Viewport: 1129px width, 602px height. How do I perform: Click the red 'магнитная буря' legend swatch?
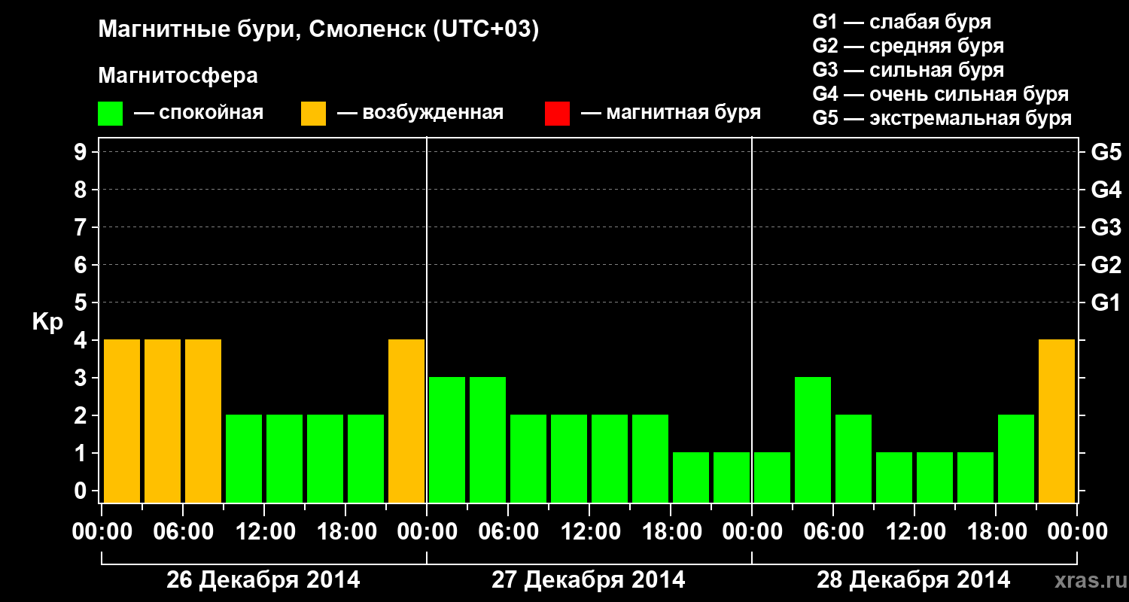[x=557, y=114]
